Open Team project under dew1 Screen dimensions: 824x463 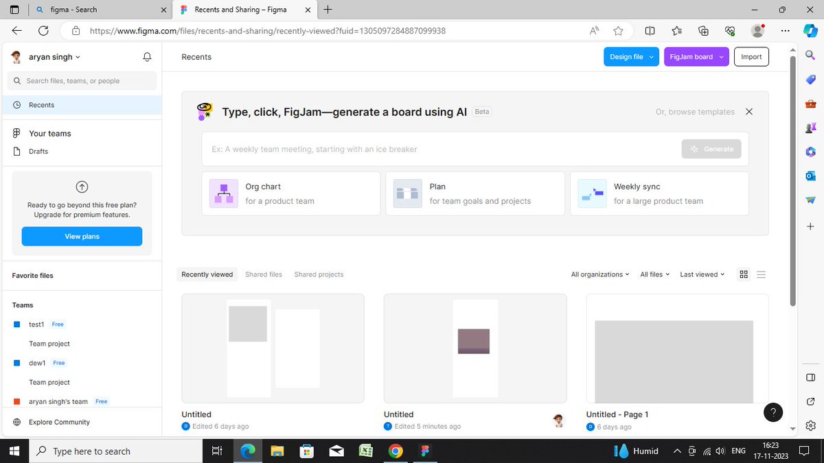pos(49,382)
